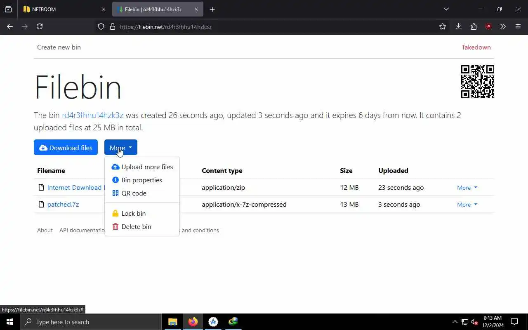Open blue circular app taskbar icon

click(213, 322)
